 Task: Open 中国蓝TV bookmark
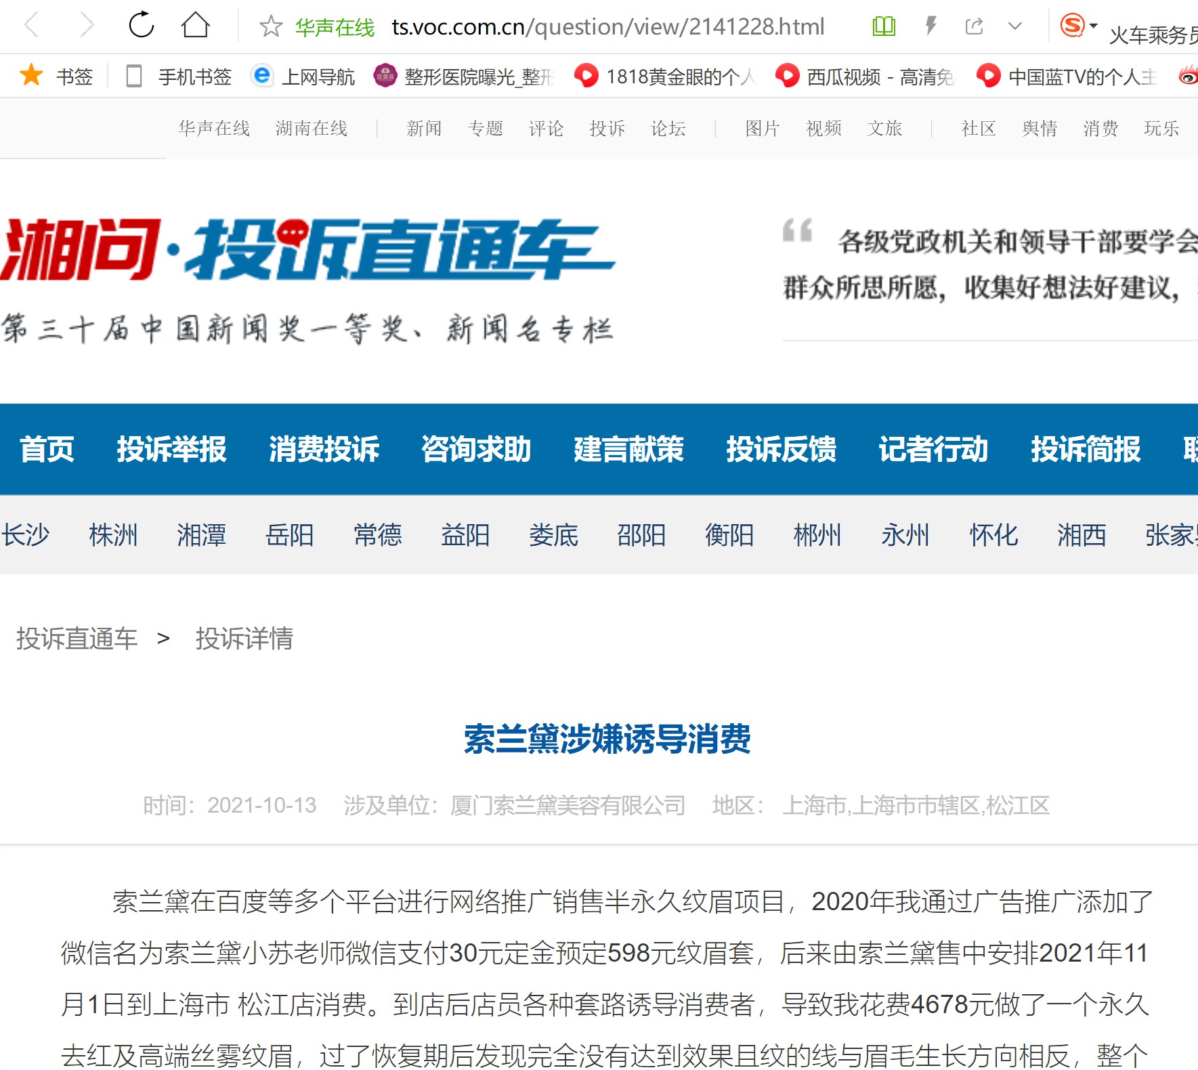1067,77
